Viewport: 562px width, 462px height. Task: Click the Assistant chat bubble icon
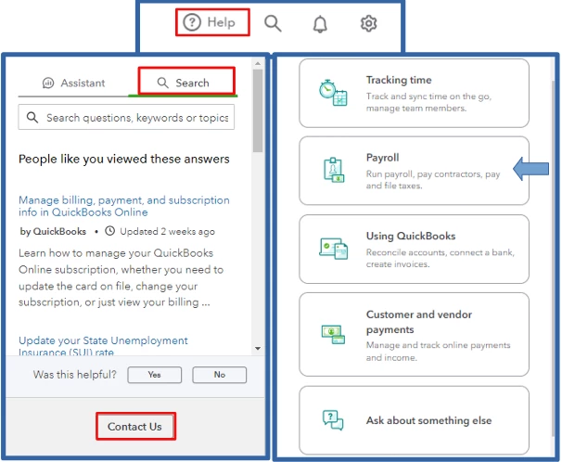pos(48,83)
